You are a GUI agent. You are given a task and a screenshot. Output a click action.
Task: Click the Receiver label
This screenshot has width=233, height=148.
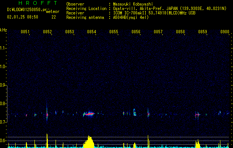coord(75,13)
